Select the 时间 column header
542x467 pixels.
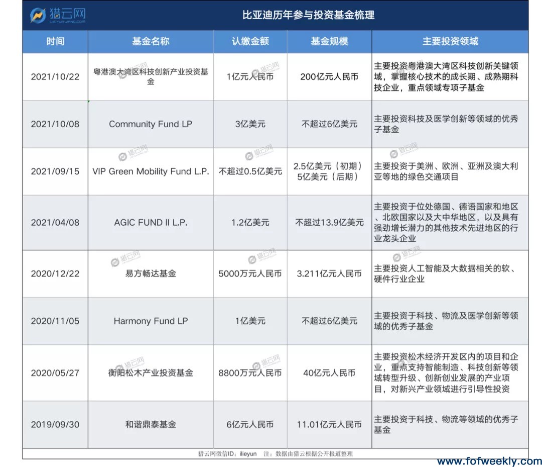click(x=55, y=42)
